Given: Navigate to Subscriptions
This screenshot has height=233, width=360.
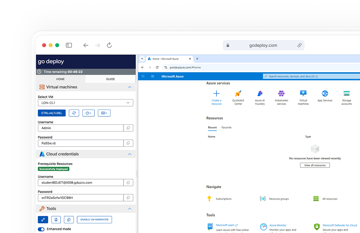Looking at the screenshot, I should (x=219, y=199).
